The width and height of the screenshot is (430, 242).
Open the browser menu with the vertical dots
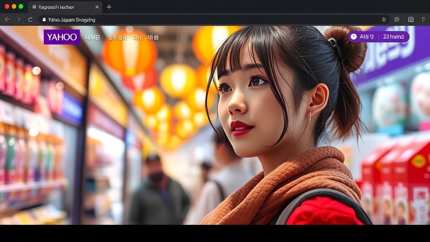(423, 19)
